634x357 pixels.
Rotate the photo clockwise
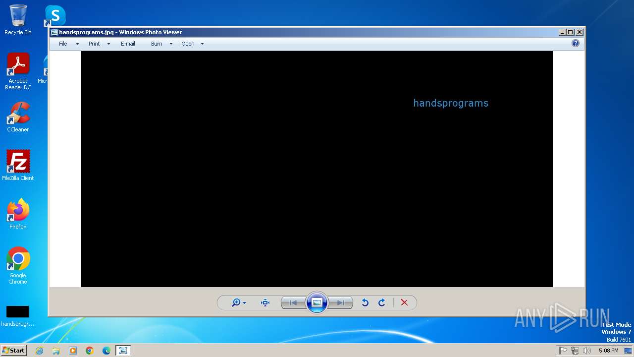[x=382, y=302]
